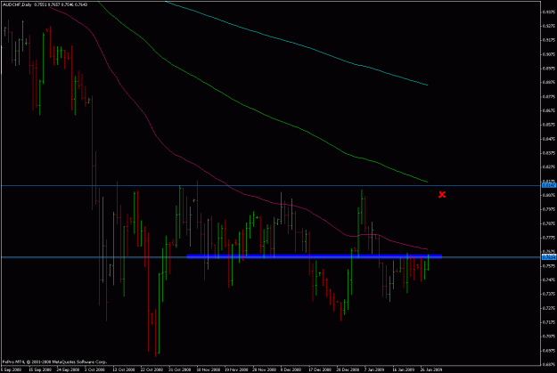The height and width of the screenshot is (373, 557).
Task: Click the "31 Oct 2008" date label
Action: (x=180, y=369)
